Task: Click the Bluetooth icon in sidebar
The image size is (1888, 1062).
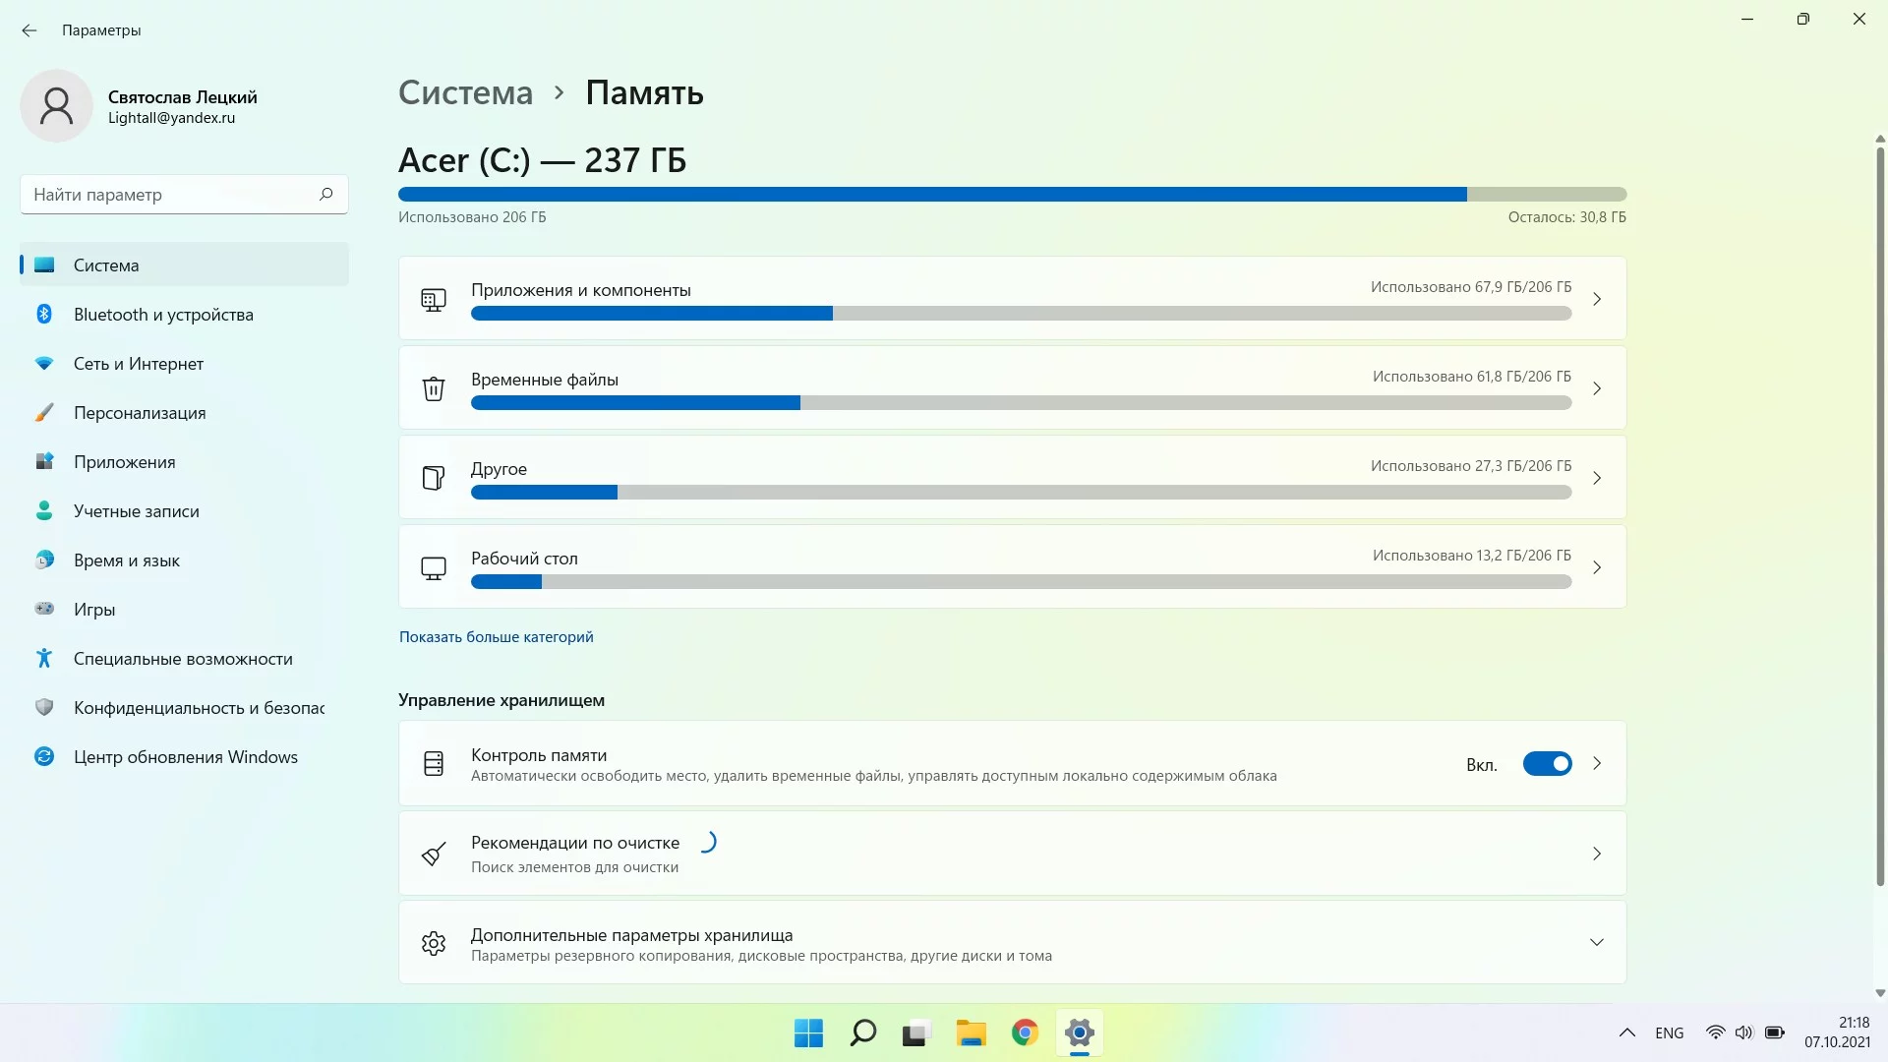Action: [x=44, y=315]
